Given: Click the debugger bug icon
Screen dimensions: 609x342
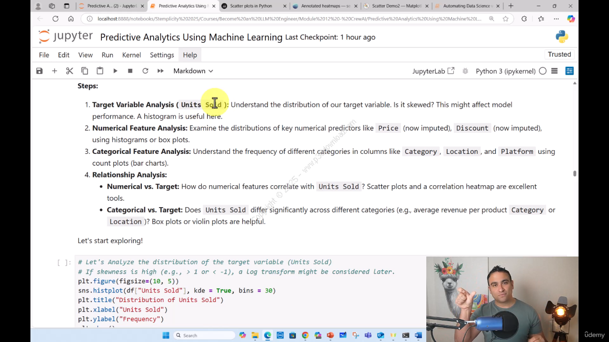Looking at the screenshot, I should coord(465,71).
